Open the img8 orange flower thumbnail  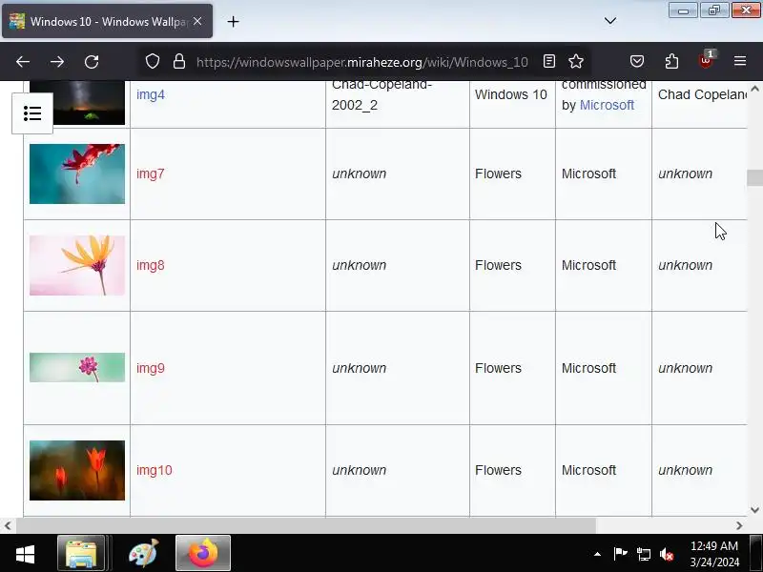tap(77, 265)
